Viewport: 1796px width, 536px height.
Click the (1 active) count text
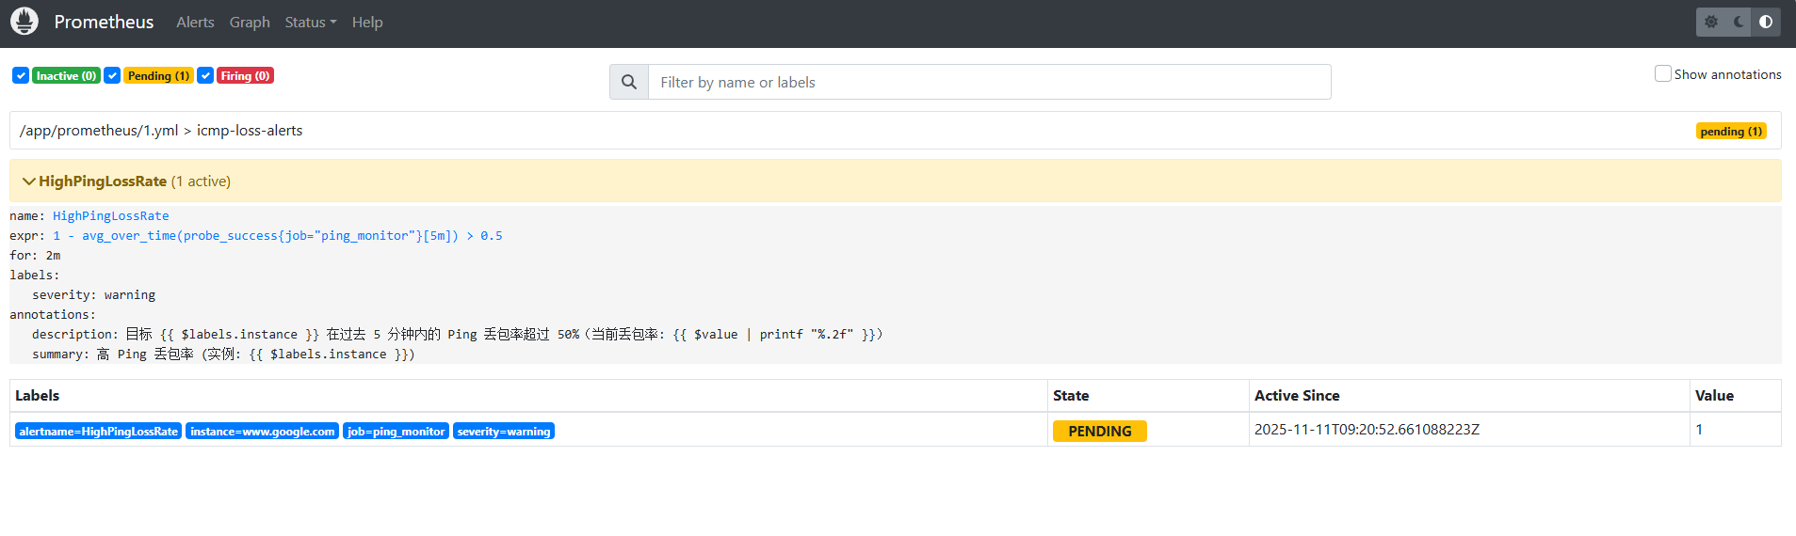(201, 181)
